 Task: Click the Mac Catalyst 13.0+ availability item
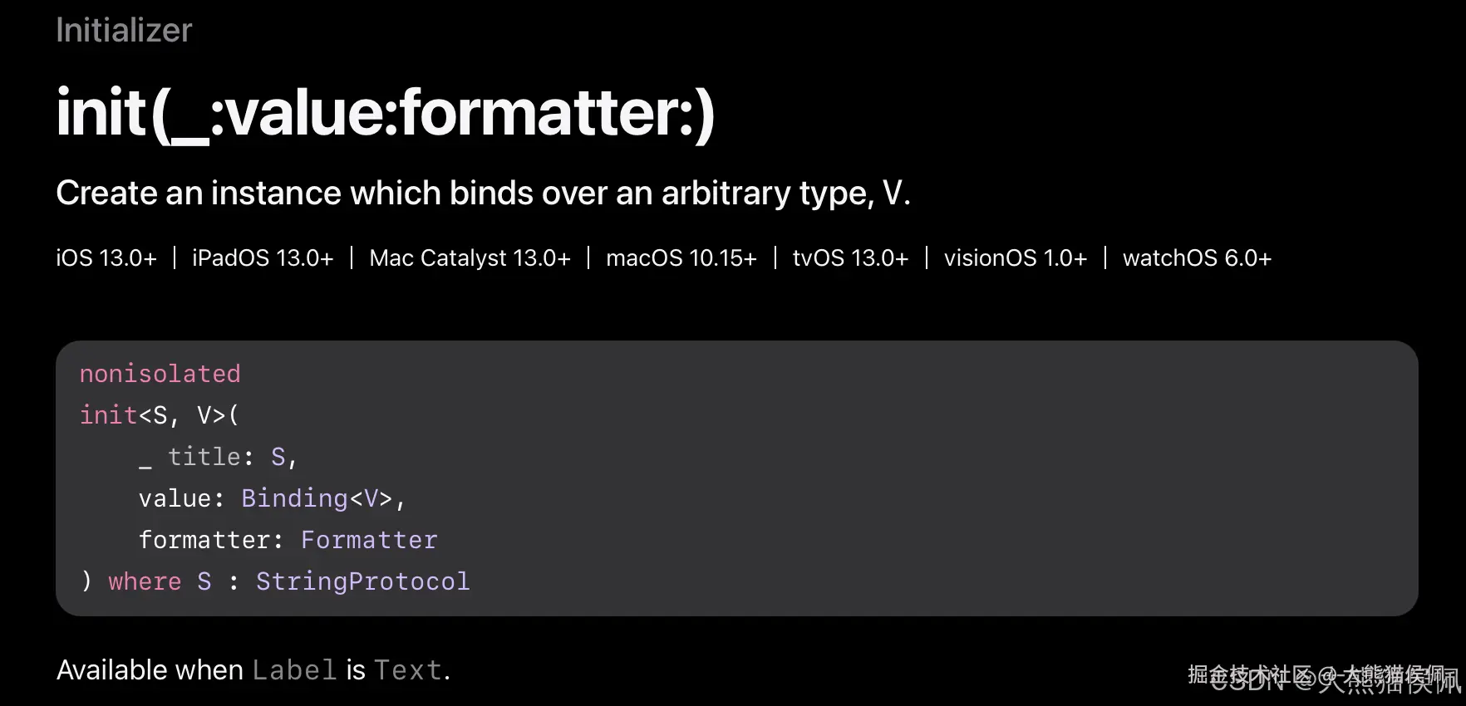point(470,258)
